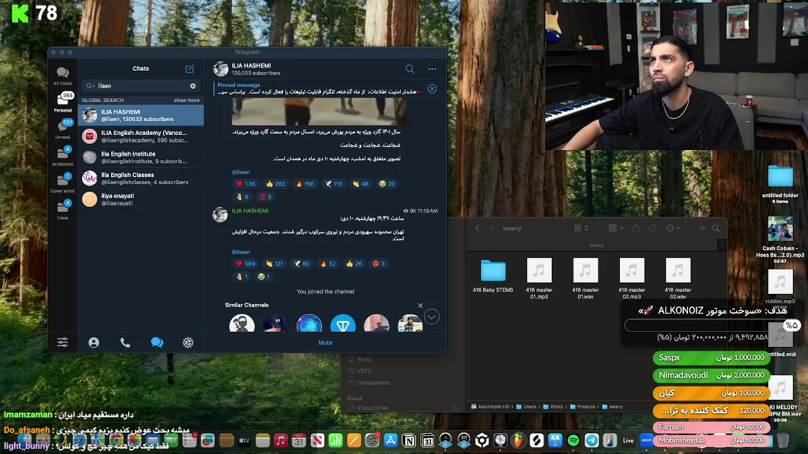Select the 416 master 01.wav file
The height and width of the screenshot is (454, 808).
585,279
